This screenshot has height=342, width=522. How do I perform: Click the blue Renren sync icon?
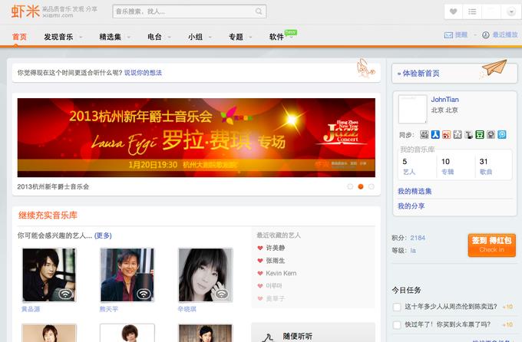(435, 134)
